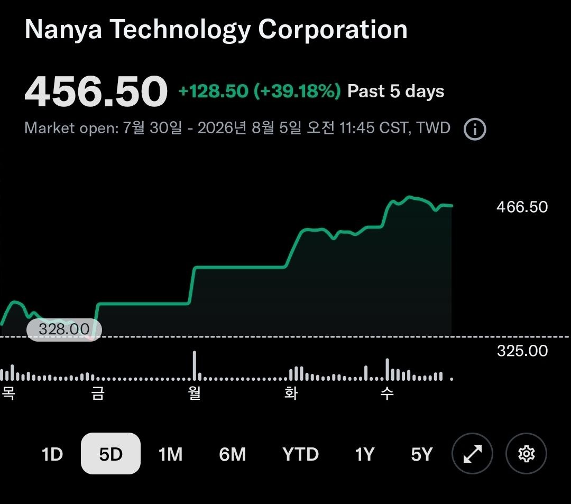Viewport: 571px width, 504px height.
Task: Click the 화 (Tuesday) axis label
Action: pos(291,393)
